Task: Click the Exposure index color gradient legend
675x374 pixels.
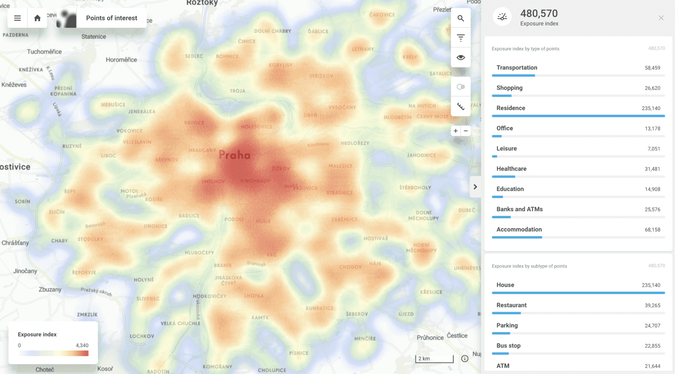Action: (x=53, y=353)
